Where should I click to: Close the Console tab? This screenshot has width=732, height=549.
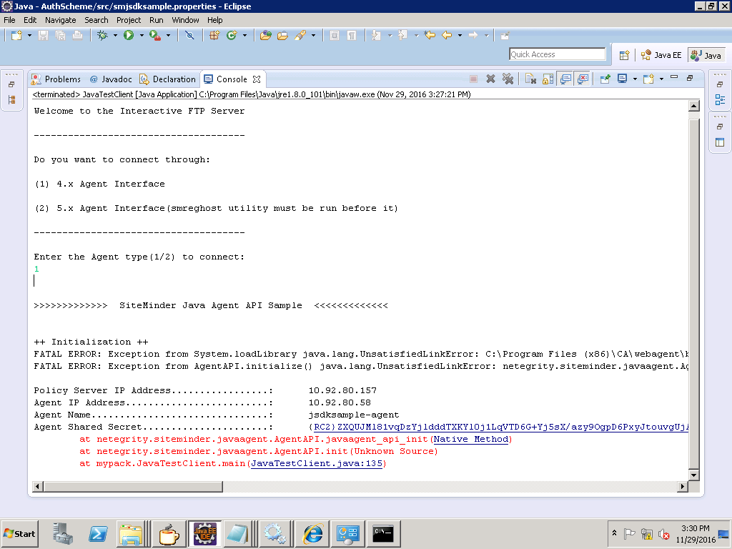257,79
